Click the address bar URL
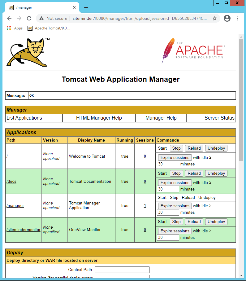The image size is (246, 281). click(140, 18)
